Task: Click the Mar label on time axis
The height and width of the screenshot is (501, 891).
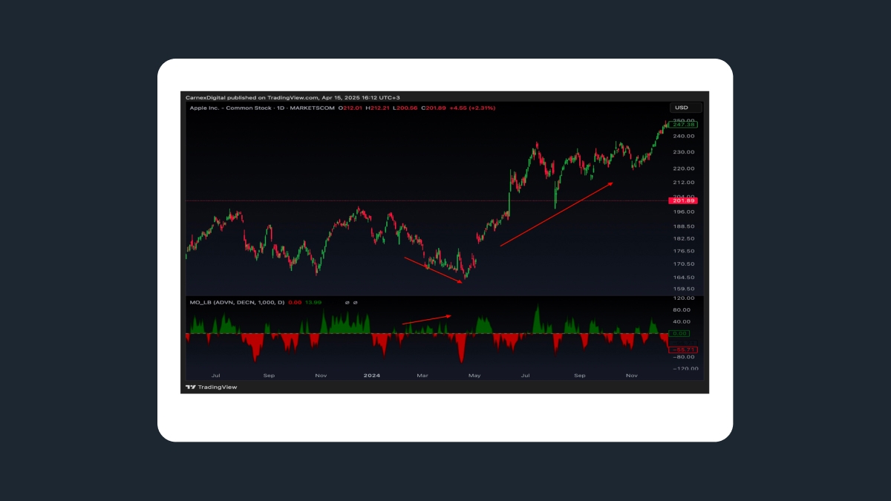Action: coord(422,376)
